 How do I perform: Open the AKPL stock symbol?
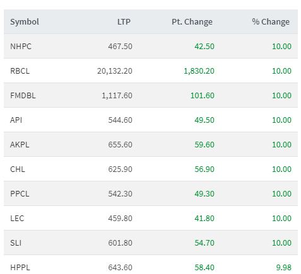pos(20,145)
